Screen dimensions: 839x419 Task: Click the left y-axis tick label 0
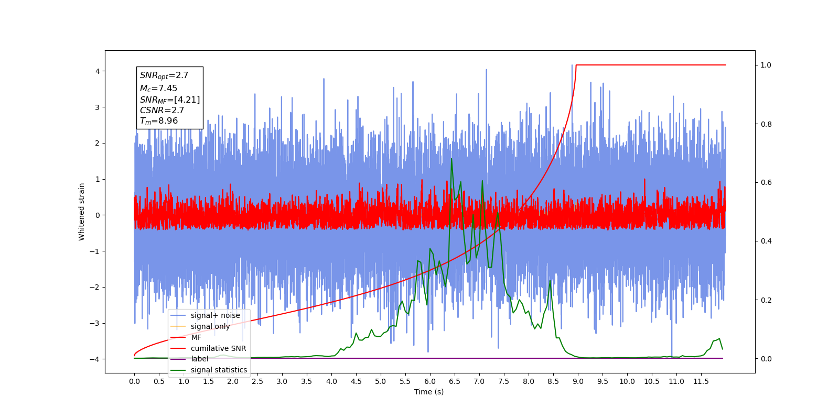tap(98, 215)
